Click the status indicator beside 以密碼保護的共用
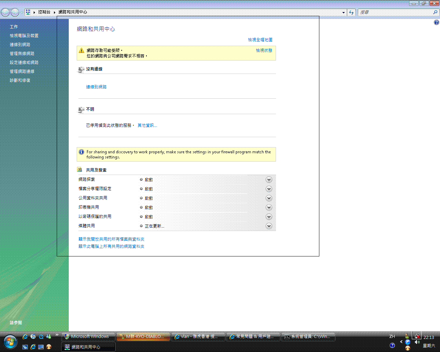This screenshot has width=440, height=352. [x=141, y=217]
